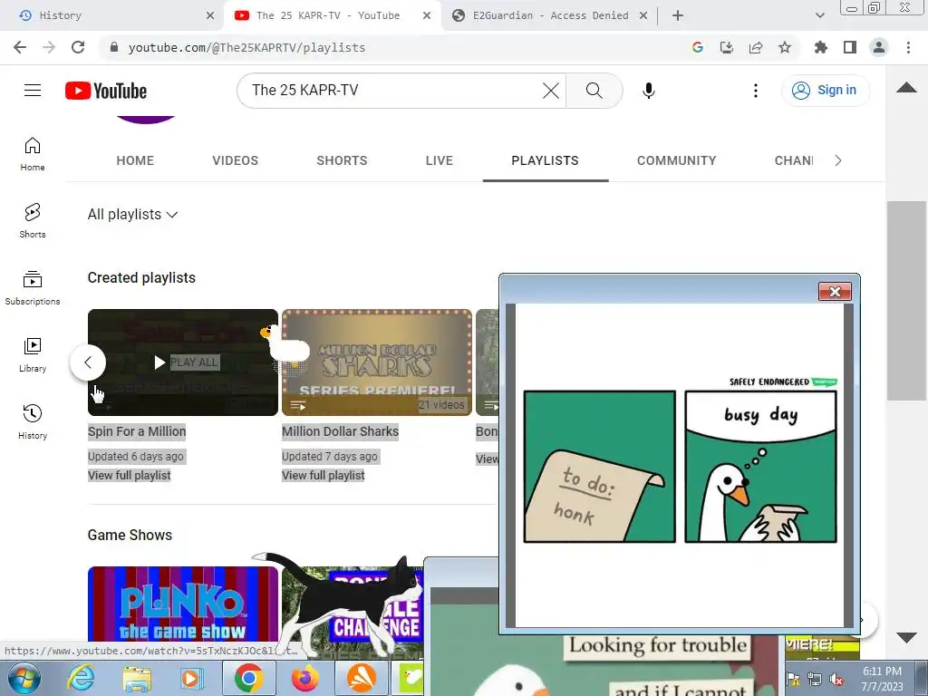Image resolution: width=928 pixels, height=696 pixels.
Task: Open the Million Dollar Sharks thumbnail
Action: 377,362
